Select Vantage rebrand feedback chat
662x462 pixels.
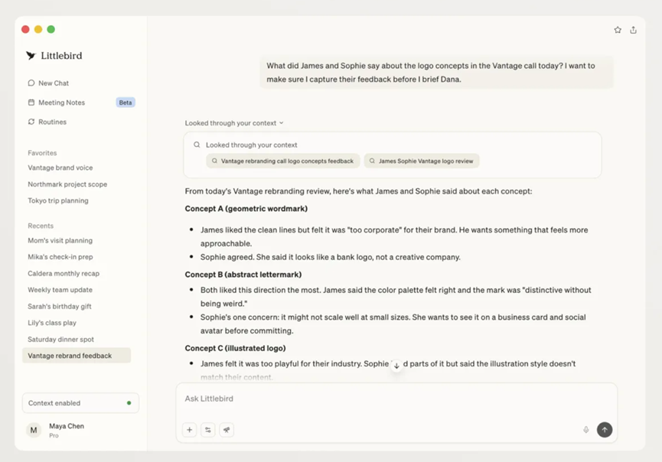pyautogui.click(x=77, y=356)
